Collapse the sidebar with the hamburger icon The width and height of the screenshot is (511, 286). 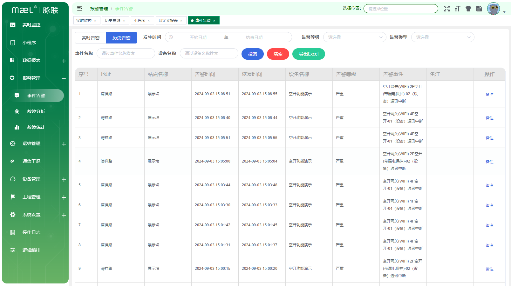point(80,8)
